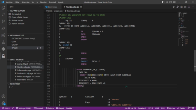Toggle the bottom panel layout icon

167,2
